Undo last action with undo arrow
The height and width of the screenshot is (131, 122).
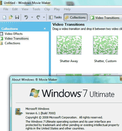pyautogui.click(x=26, y=17)
